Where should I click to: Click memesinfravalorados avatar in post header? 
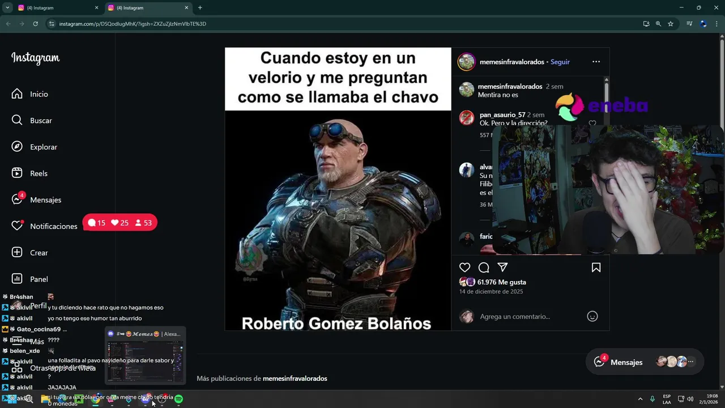pyautogui.click(x=466, y=62)
